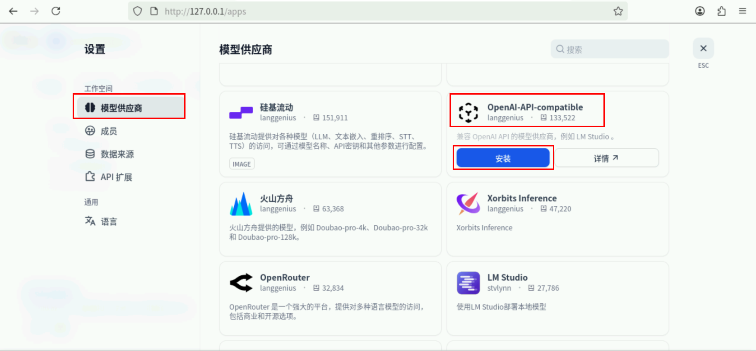
Task: Click the OpenRouter arrow logo icon
Action: (x=241, y=283)
